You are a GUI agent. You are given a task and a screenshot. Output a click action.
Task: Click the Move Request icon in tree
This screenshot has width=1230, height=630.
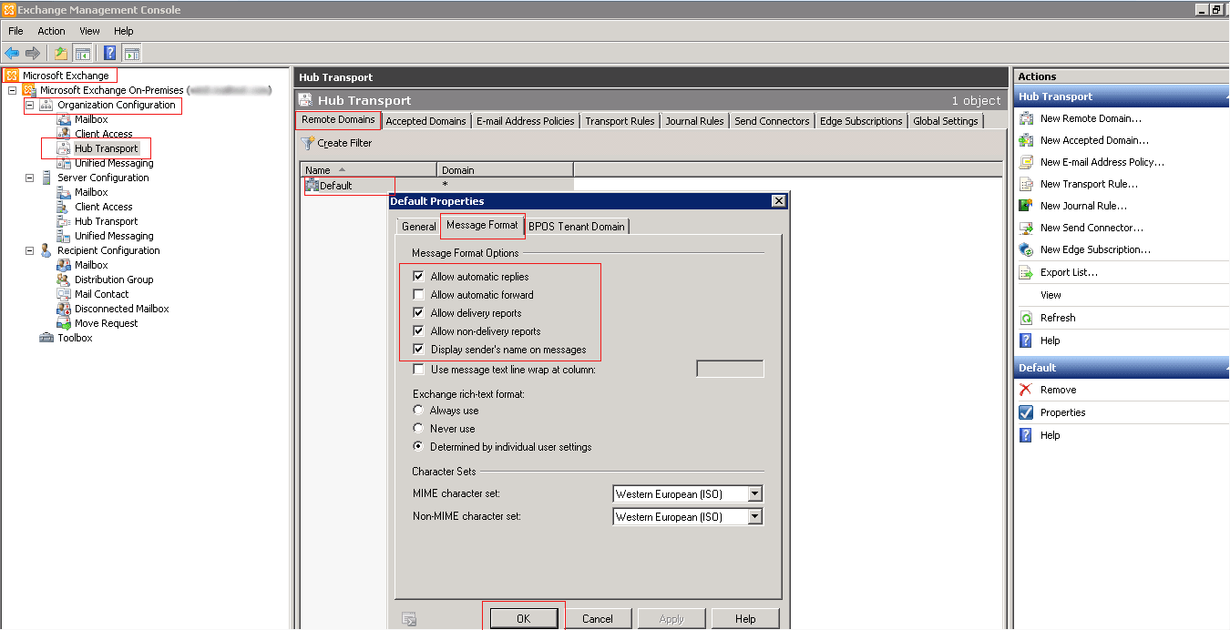[64, 323]
